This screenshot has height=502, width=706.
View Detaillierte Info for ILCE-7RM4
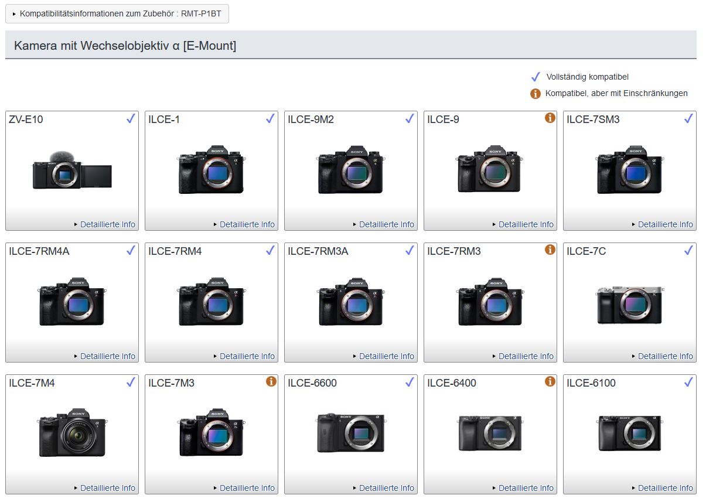coord(247,356)
